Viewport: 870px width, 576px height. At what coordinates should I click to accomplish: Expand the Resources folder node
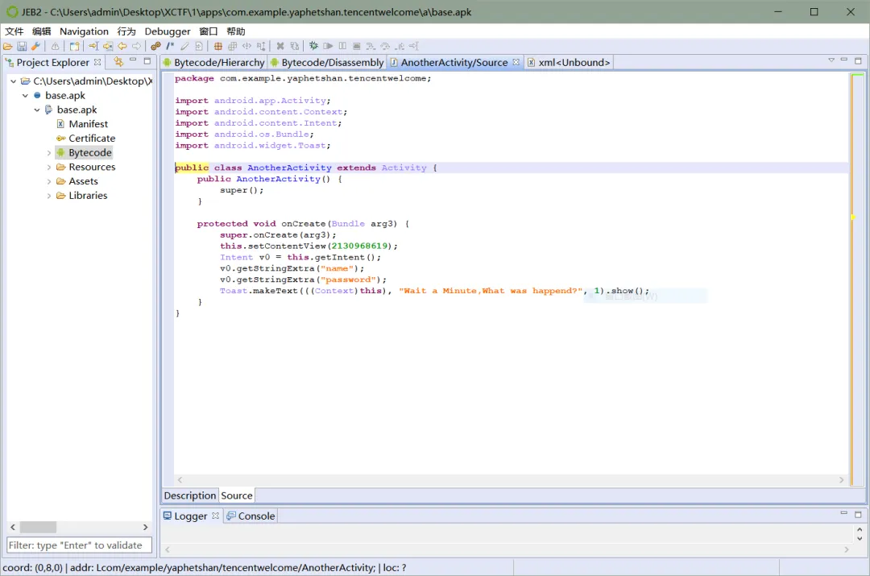49,168
